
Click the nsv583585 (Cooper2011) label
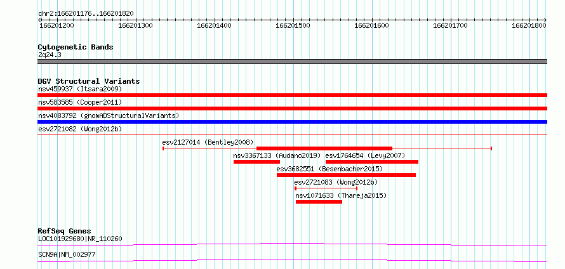[80, 102]
